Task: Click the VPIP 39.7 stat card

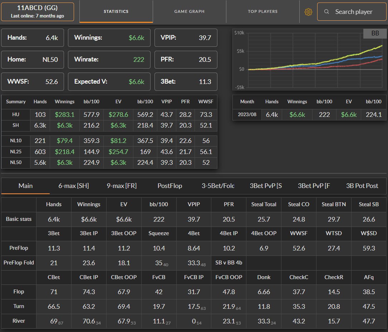Action: click(x=186, y=38)
